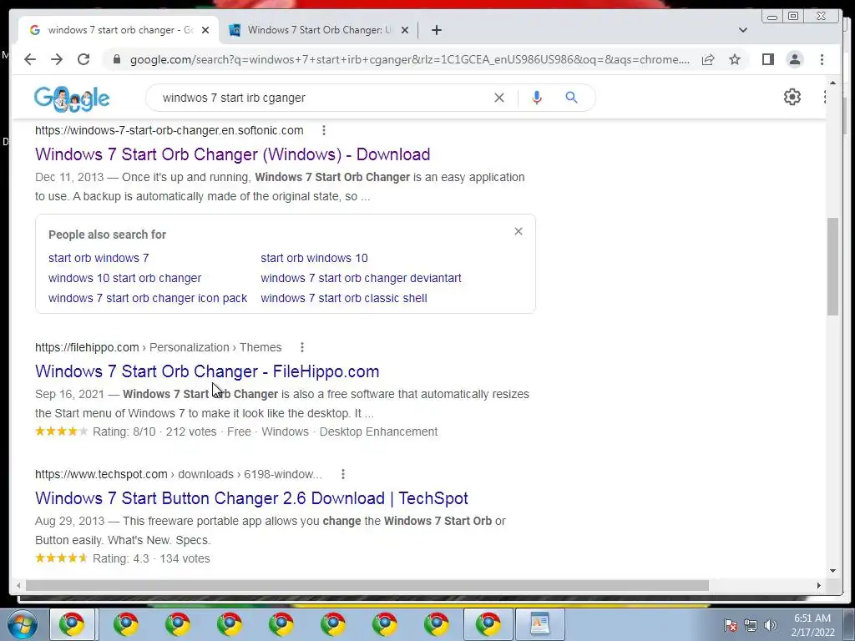Click the filehippo.com breadcrumb URL text
The image size is (855, 641).
pos(158,347)
